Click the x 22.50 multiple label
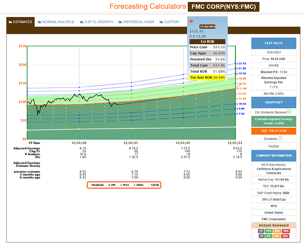This screenshot has height=244, width=304. (241, 63)
